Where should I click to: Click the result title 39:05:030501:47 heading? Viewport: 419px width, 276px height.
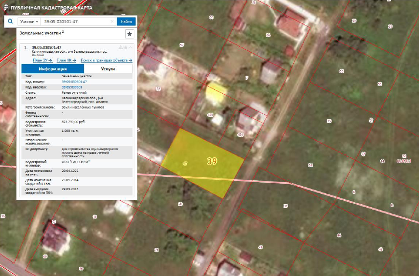(x=46, y=47)
